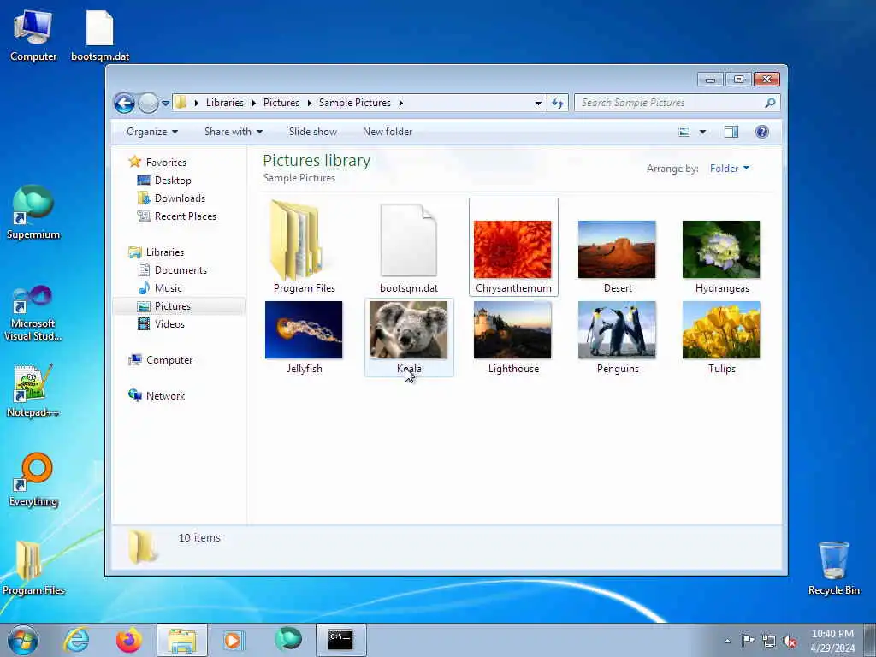Click Windows Explorer taskbar button

click(182, 640)
